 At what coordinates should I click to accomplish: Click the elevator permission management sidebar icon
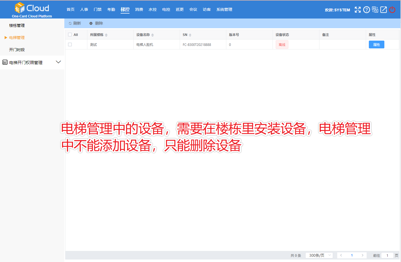click(x=5, y=62)
